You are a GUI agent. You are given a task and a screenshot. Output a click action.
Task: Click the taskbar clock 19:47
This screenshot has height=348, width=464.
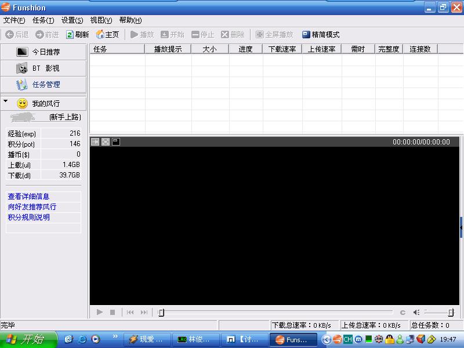click(448, 339)
